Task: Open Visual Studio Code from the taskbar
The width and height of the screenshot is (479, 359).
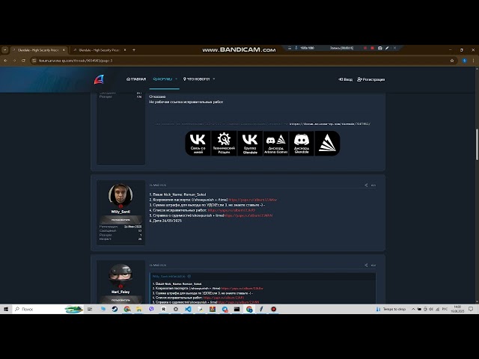Action: tap(188, 309)
